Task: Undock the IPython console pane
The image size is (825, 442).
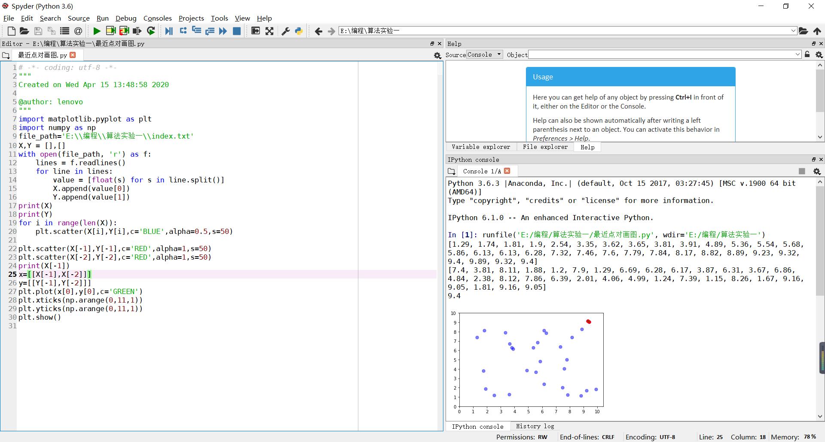Action: [813, 159]
